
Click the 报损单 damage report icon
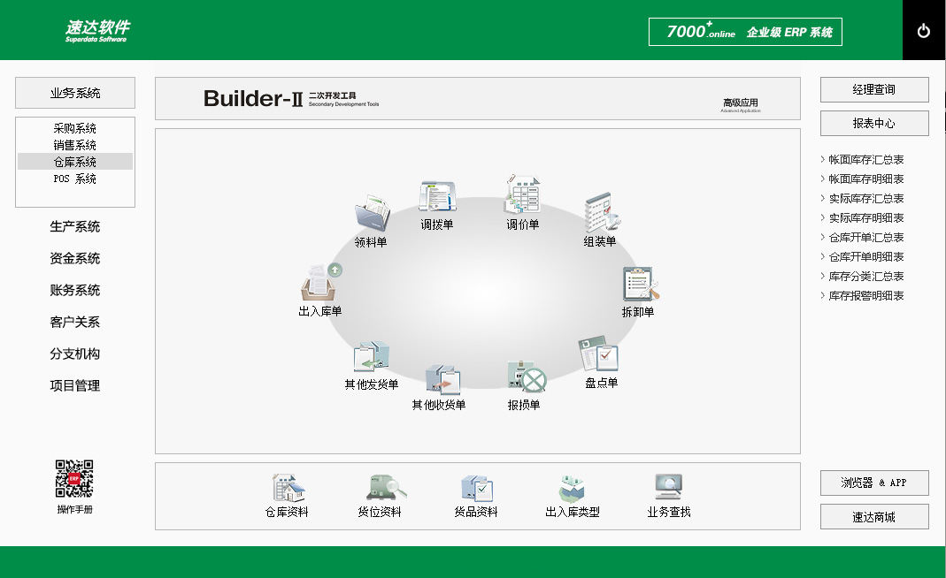525,378
